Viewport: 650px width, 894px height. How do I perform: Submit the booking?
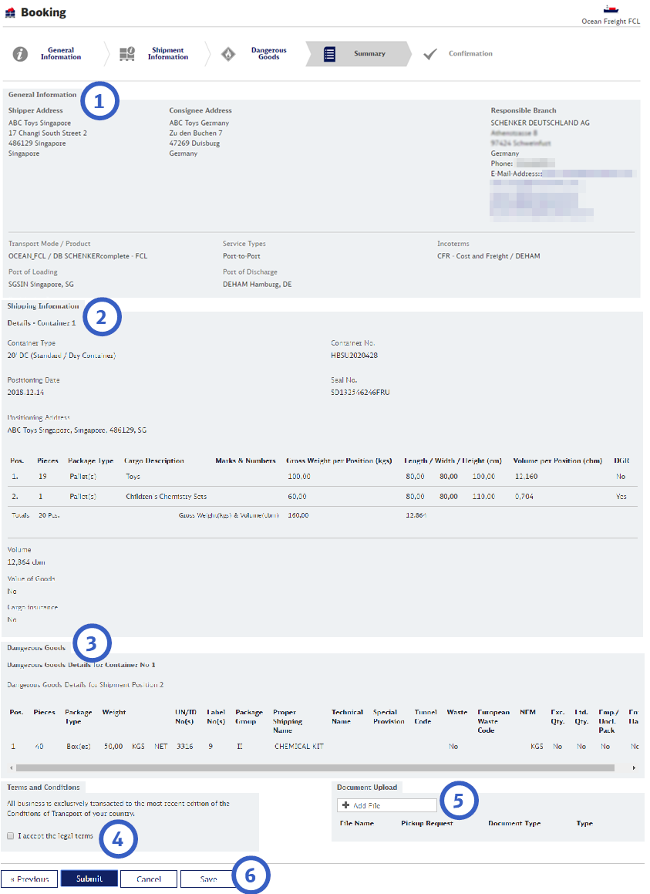tap(89, 879)
